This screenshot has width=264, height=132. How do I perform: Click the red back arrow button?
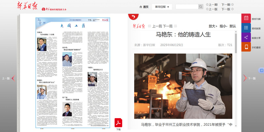(133, 16)
